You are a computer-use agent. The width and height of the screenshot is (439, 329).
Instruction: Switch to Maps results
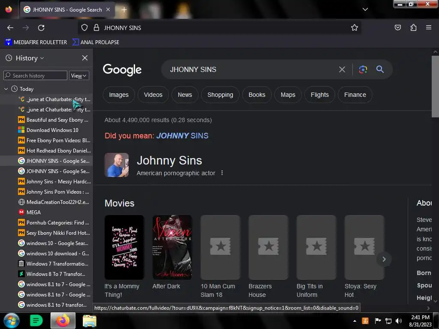click(288, 95)
